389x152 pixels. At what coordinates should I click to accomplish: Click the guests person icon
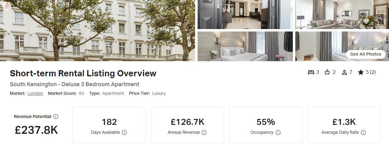click(x=344, y=72)
